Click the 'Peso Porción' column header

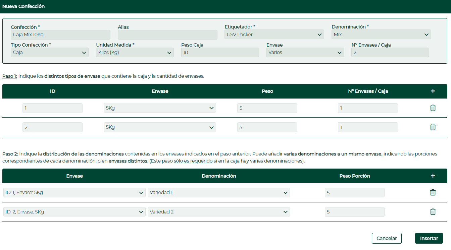click(x=355, y=176)
